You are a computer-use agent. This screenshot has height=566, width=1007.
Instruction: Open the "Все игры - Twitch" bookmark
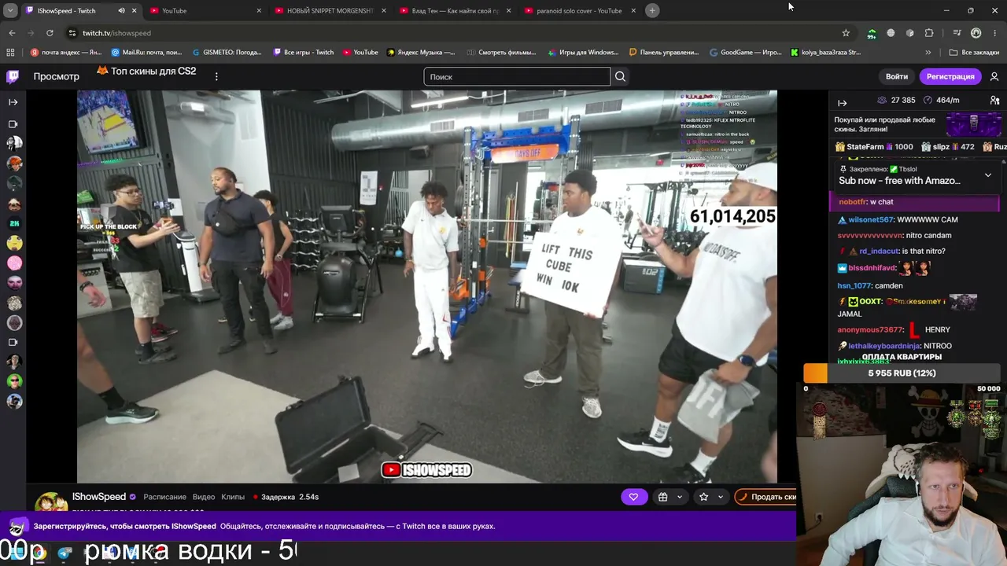pyautogui.click(x=304, y=53)
